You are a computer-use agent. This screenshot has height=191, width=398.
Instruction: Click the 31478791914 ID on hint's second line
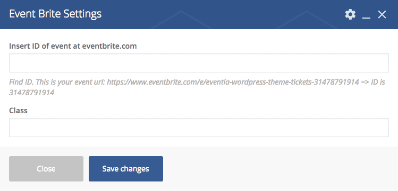32,93
